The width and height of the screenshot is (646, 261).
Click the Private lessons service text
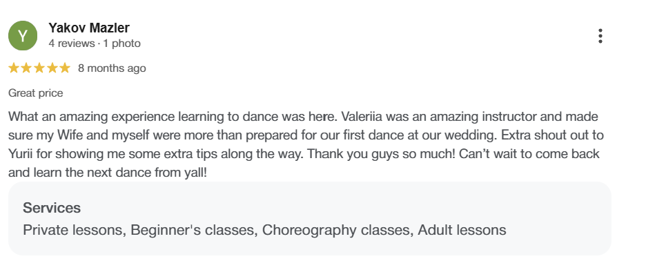[75, 230]
